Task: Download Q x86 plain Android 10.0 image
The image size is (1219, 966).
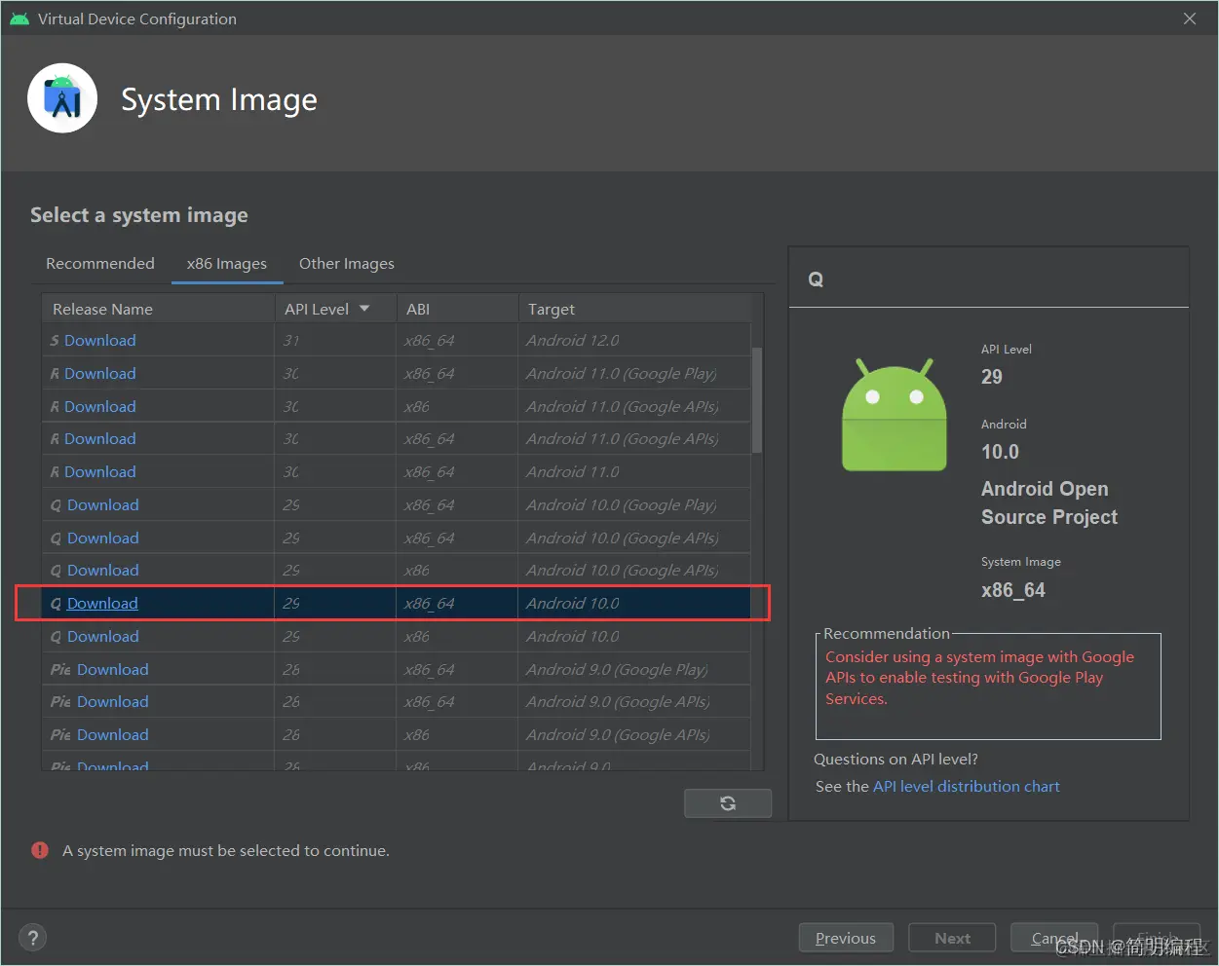Action: tap(102, 636)
